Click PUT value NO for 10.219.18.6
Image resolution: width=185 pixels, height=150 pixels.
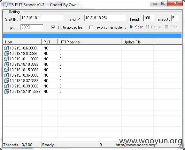[x=46, y=48]
